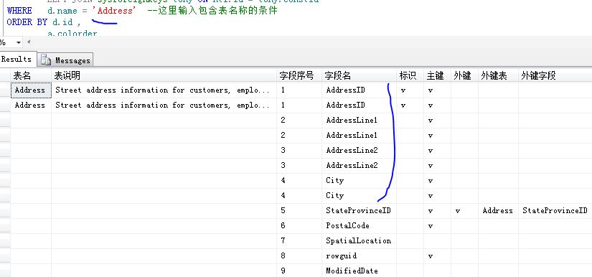This screenshot has height=277, width=592.
Task: Open the zoom percentage dropdown arrow
Action: click(x=19, y=42)
